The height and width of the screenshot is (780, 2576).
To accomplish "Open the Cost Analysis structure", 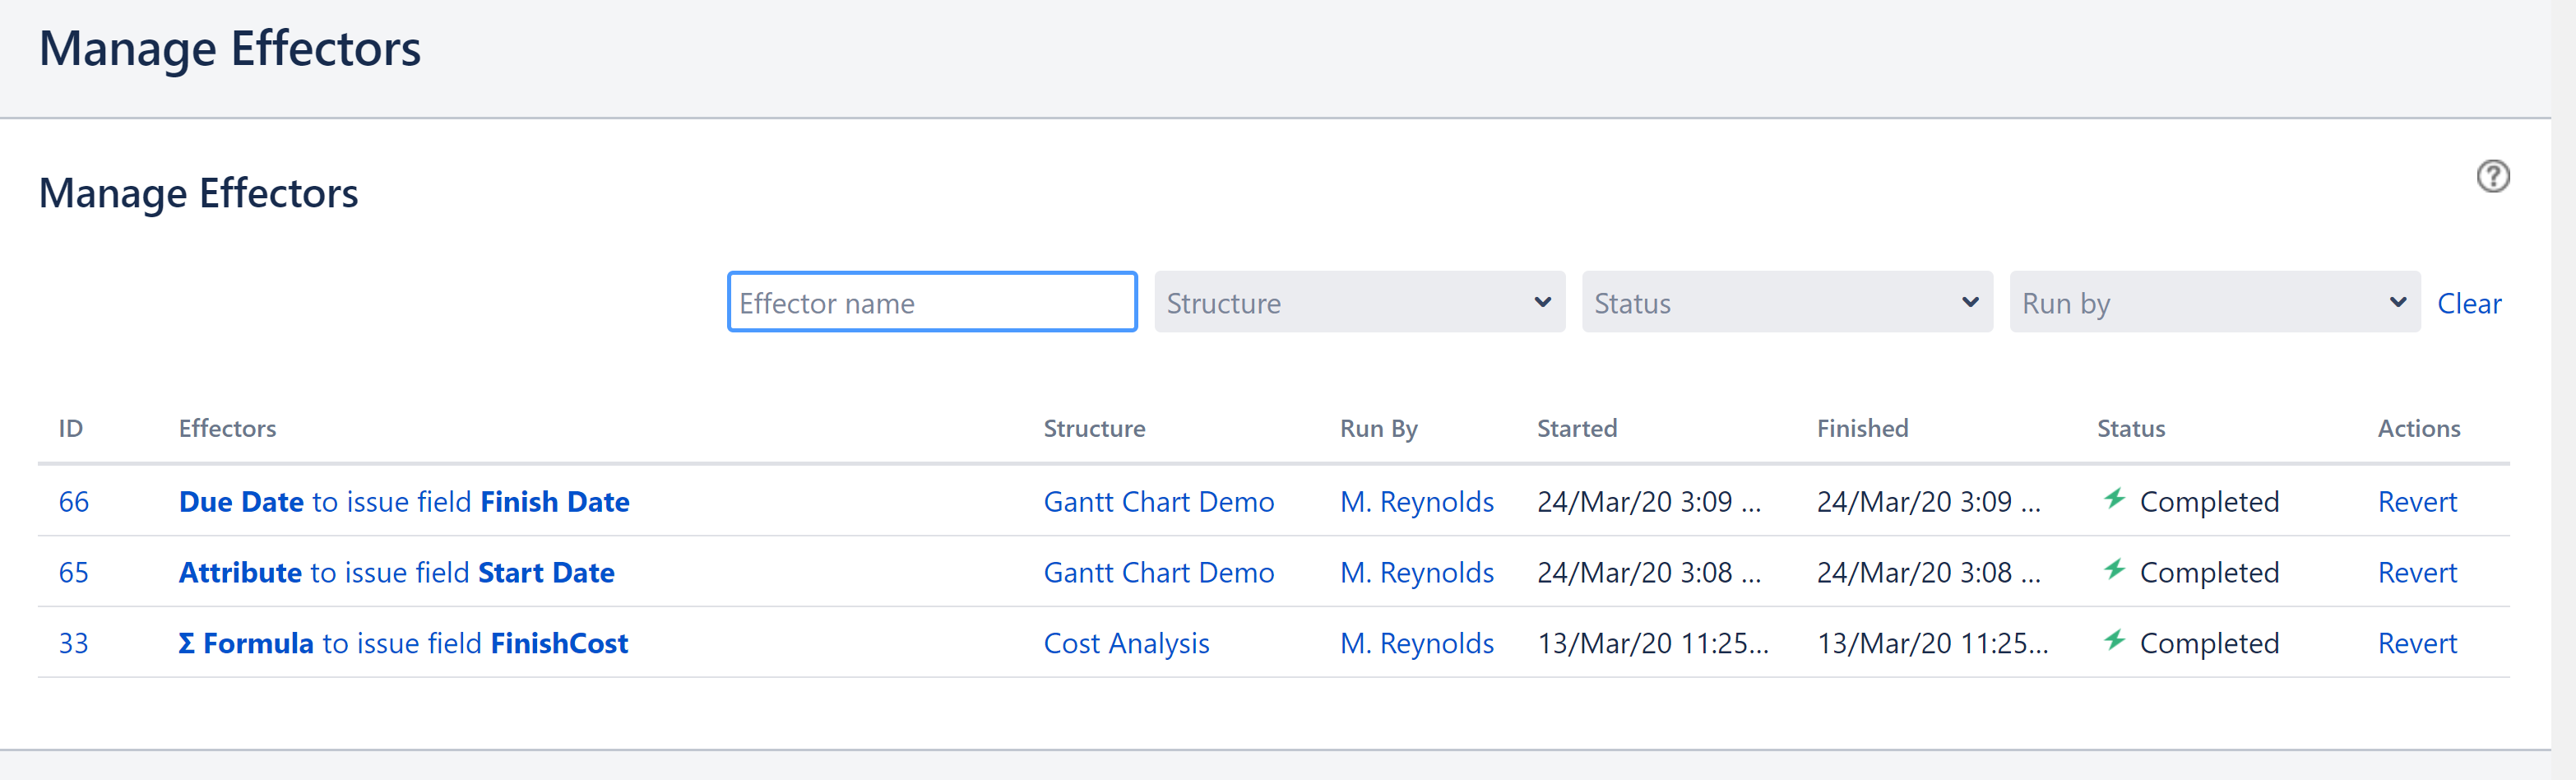I will pos(1126,643).
